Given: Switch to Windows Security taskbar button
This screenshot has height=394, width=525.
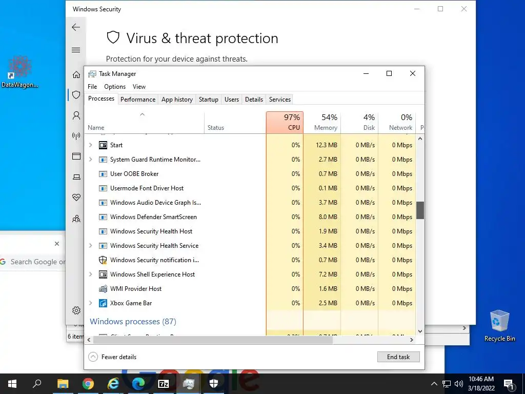Looking at the screenshot, I should coord(214,384).
